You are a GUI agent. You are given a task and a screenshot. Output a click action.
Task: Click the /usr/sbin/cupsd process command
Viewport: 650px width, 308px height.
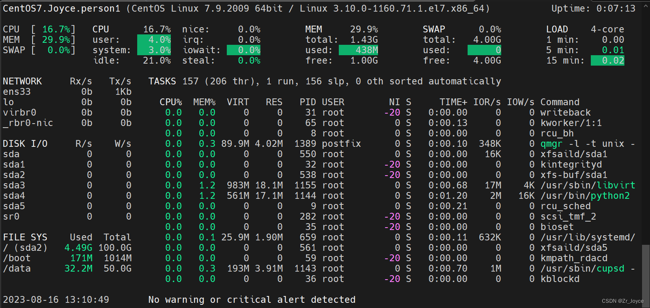click(588, 268)
